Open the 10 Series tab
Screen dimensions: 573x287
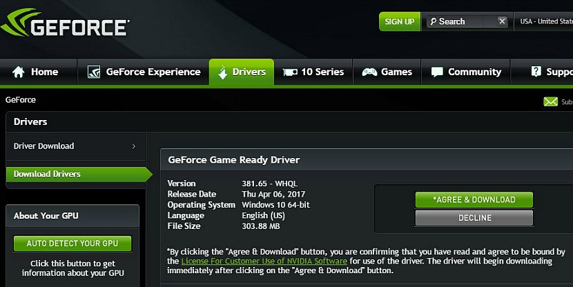[x=313, y=72]
